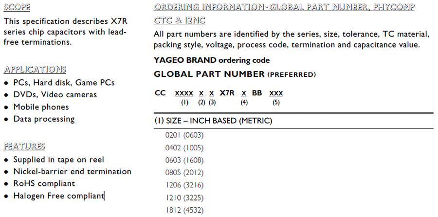This screenshot has width=438, height=217.
Task: Click the APPLICATIONS section heading
Action: pos(35,69)
